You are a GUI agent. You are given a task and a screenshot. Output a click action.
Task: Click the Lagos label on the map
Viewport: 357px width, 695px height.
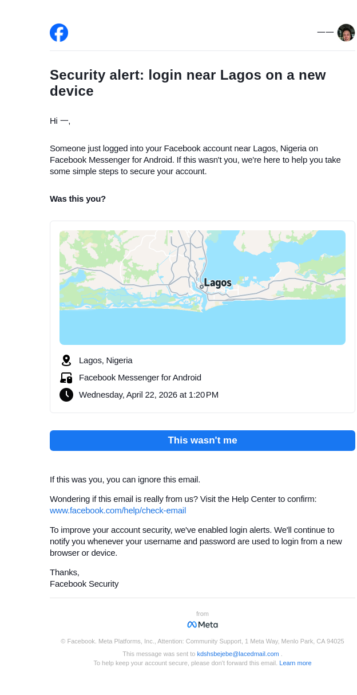click(217, 282)
